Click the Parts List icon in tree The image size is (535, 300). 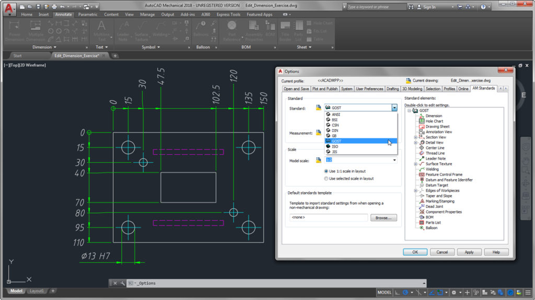coord(421,222)
